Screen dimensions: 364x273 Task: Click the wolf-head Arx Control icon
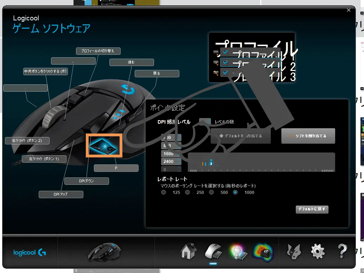pyautogui.click(x=294, y=252)
